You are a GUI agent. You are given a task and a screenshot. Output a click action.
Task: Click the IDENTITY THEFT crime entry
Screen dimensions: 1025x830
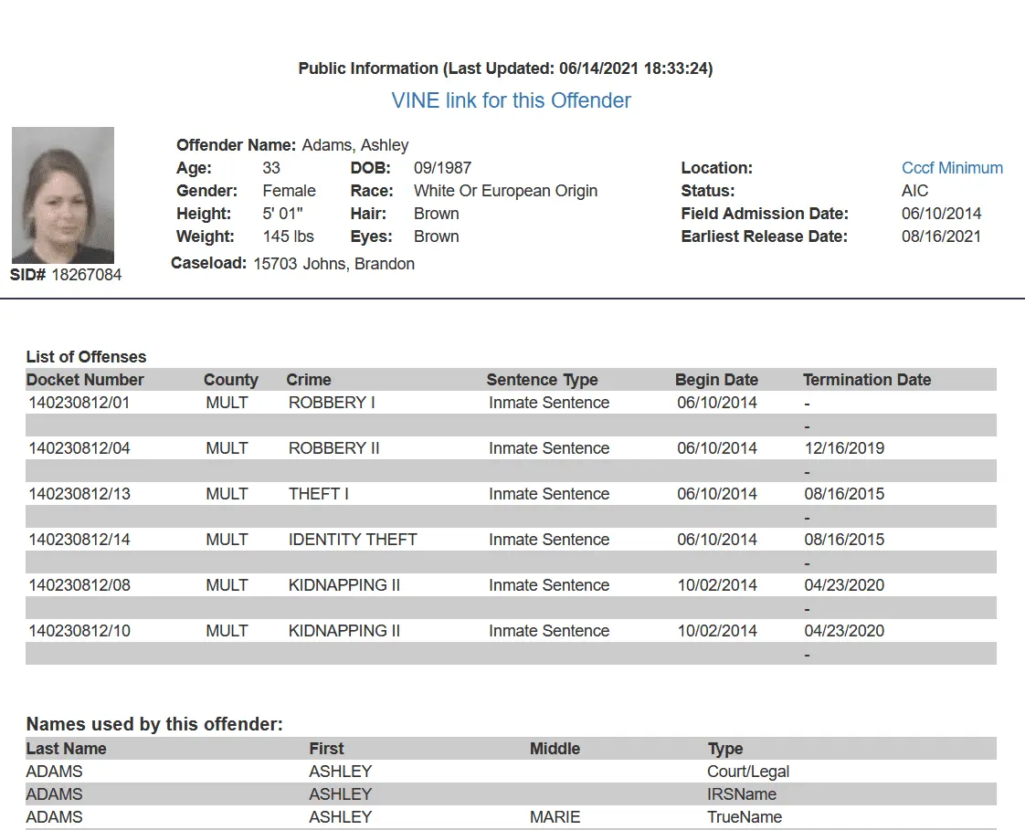353,540
